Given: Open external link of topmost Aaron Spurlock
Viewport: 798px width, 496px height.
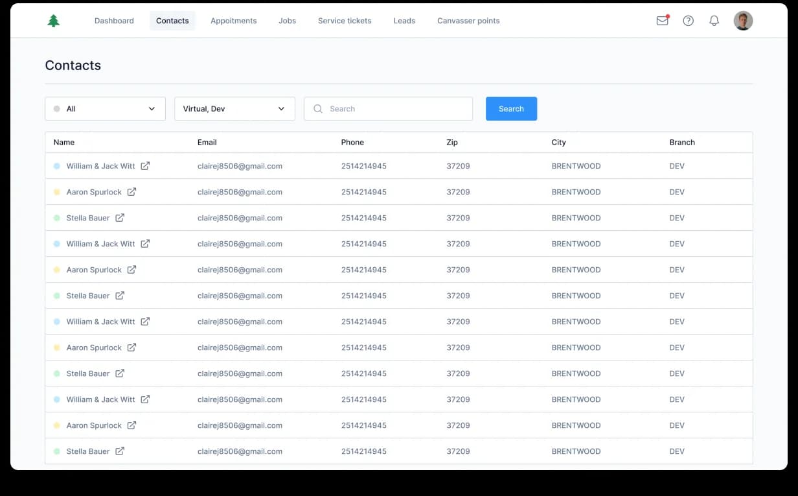Looking at the screenshot, I should pos(131,192).
